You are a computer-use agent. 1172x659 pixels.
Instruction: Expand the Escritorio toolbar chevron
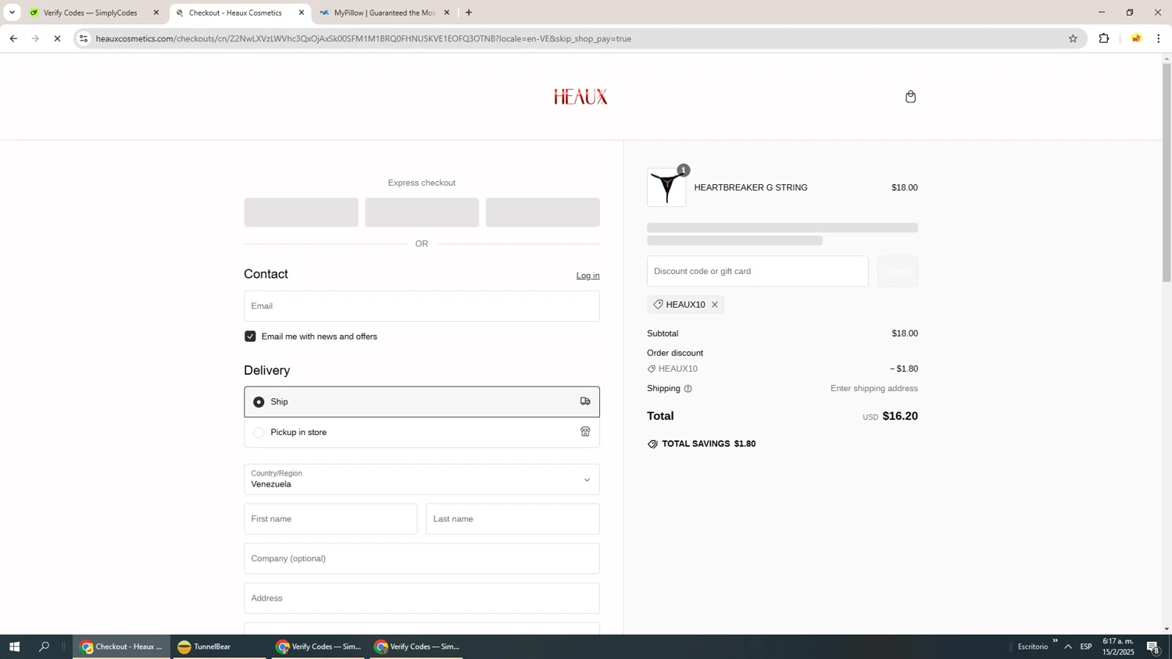coord(1055,641)
